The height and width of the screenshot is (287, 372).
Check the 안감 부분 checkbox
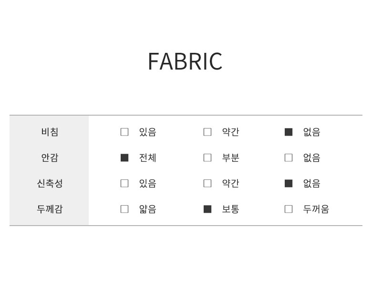(x=207, y=158)
